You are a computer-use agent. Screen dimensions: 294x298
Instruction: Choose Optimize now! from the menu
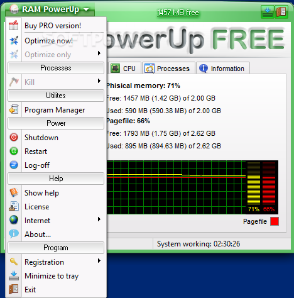pyautogui.click(x=56, y=41)
